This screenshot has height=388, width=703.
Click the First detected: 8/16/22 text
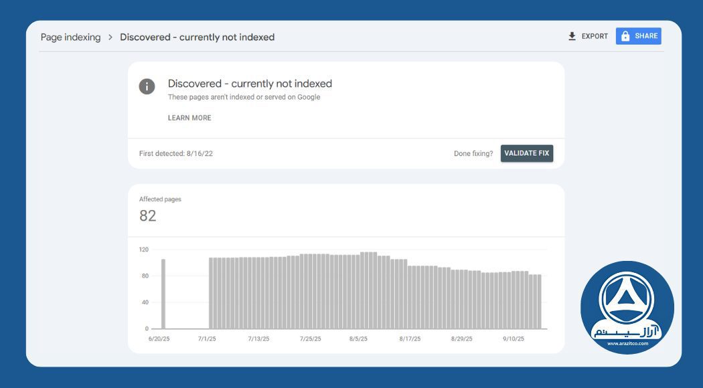[x=177, y=153]
